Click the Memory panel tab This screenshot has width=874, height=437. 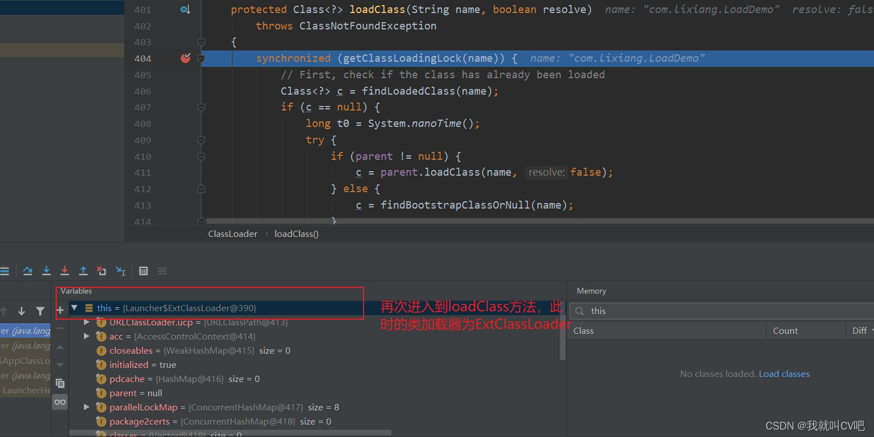click(x=592, y=291)
